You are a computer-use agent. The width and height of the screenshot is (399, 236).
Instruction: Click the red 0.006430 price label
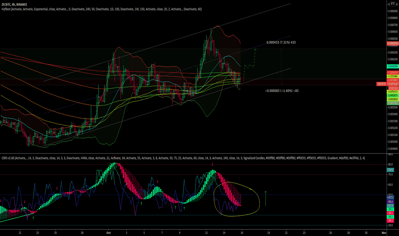click(x=393, y=44)
